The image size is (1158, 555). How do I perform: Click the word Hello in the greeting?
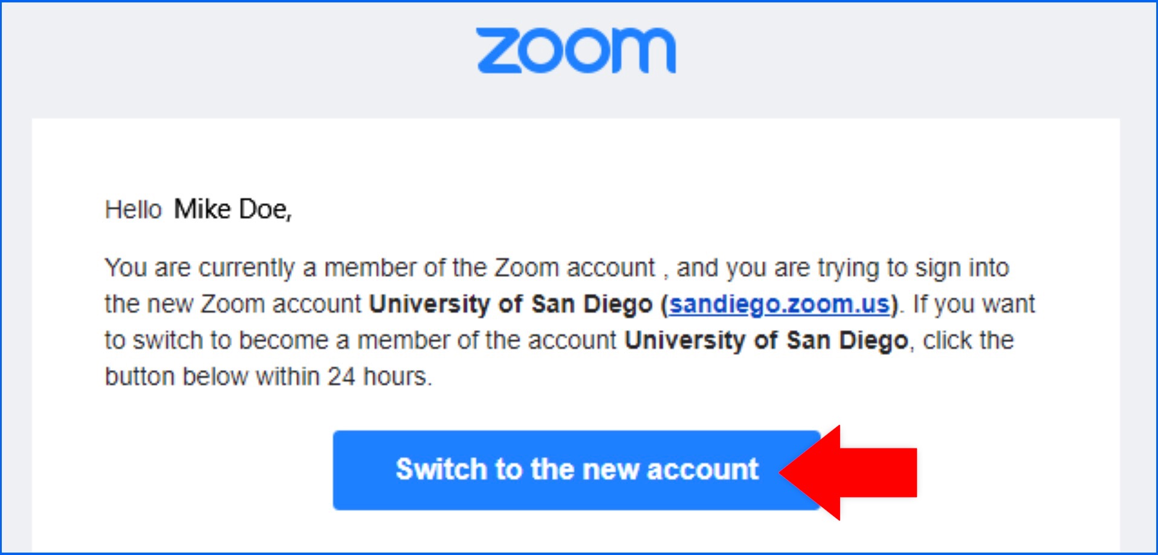point(134,210)
